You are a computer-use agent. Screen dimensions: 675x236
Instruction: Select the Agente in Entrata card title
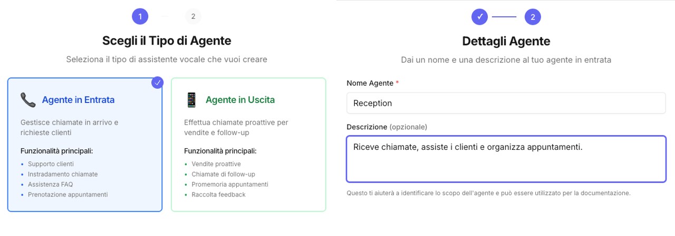78,100
